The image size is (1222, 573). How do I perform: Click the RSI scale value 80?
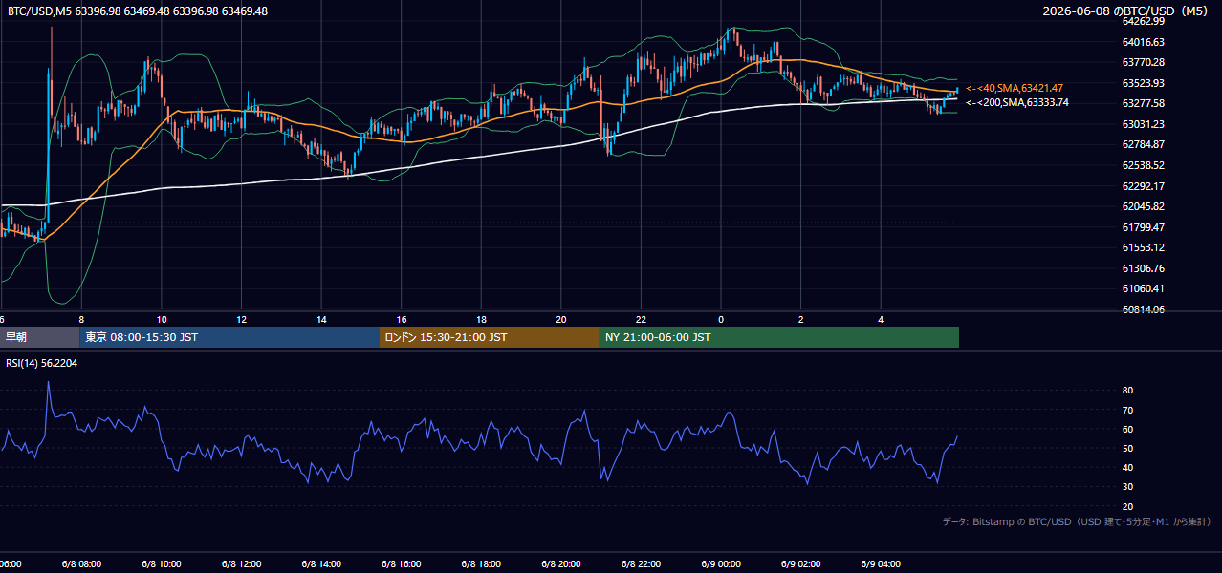click(1127, 391)
